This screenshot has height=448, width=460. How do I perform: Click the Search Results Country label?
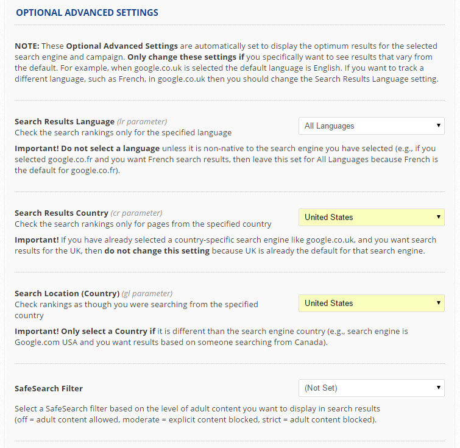pyautogui.click(x=62, y=213)
